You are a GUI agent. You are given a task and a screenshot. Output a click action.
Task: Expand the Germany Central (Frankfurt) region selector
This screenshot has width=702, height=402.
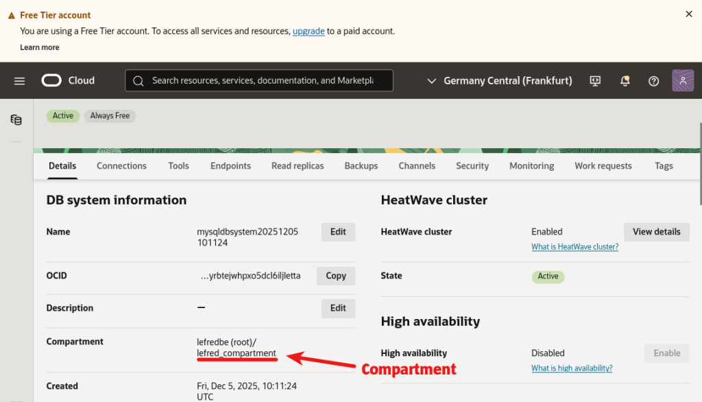(x=499, y=81)
